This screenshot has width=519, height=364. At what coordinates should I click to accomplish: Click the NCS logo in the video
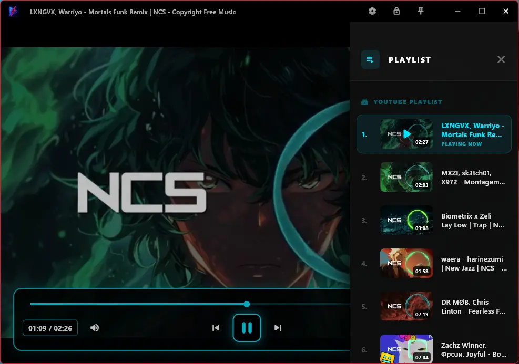point(142,192)
